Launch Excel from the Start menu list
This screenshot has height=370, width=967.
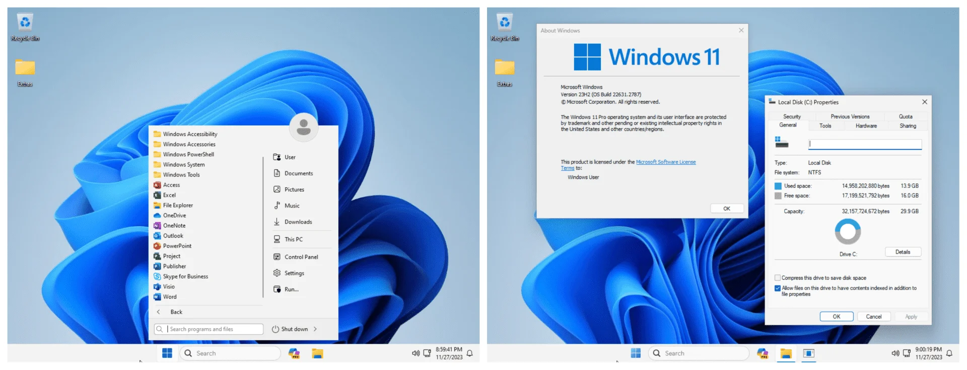coord(165,195)
